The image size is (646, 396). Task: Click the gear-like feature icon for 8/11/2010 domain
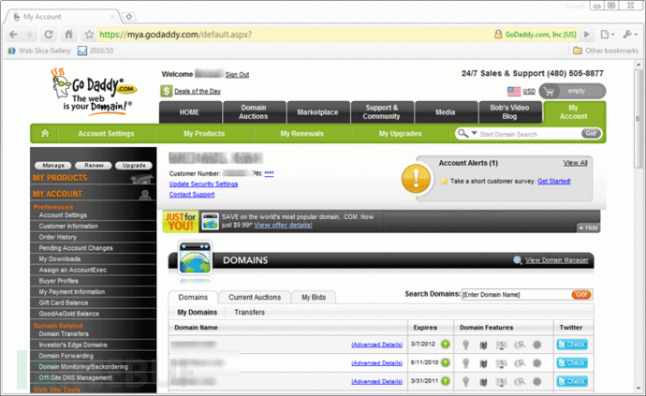click(x=536, y=363)
